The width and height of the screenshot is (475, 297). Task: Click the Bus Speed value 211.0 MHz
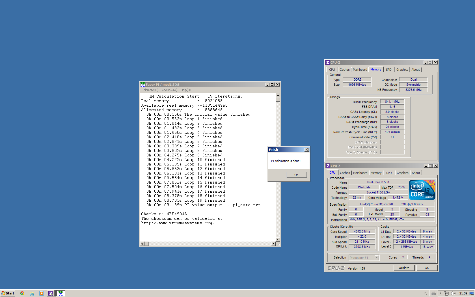click(x=362, y=242)
